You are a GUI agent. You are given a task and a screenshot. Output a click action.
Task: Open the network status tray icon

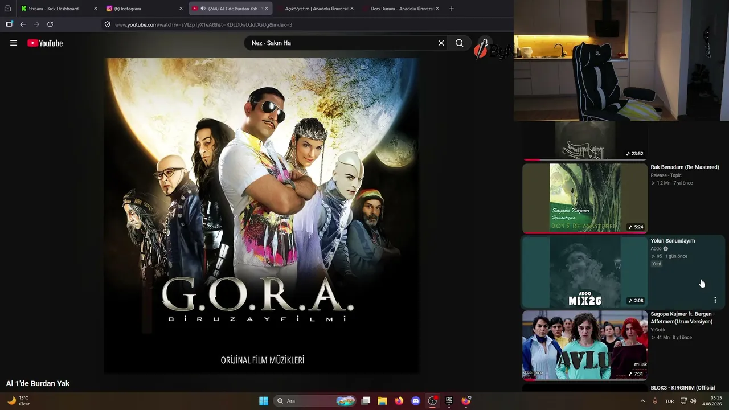click(683, 401)
